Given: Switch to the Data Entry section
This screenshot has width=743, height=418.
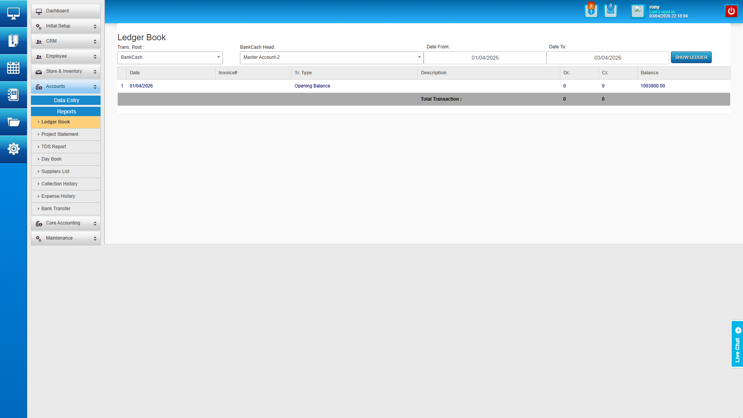Looking at the screenshot, I should [66, 100].
